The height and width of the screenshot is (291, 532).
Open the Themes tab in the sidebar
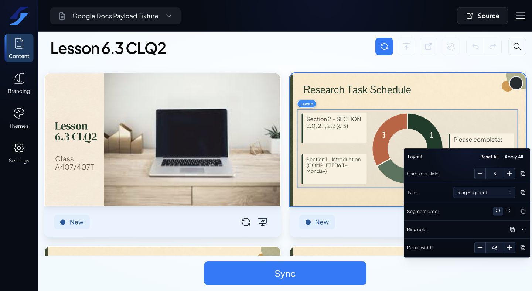tap(19, 118)
